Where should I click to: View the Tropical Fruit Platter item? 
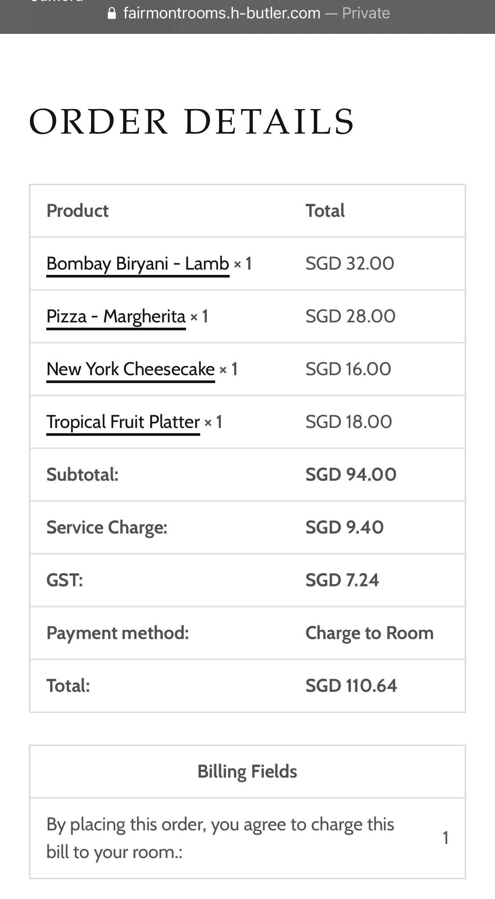123,422
